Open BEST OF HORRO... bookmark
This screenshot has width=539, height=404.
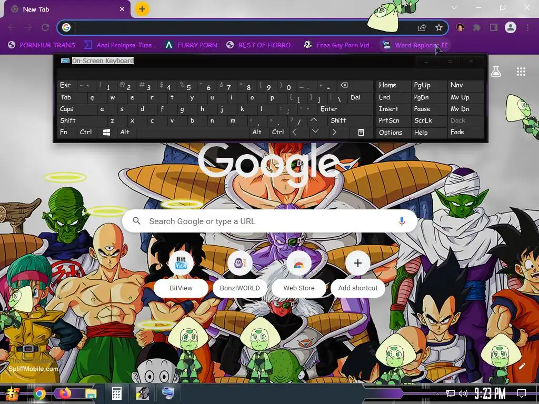coord(261,45)
